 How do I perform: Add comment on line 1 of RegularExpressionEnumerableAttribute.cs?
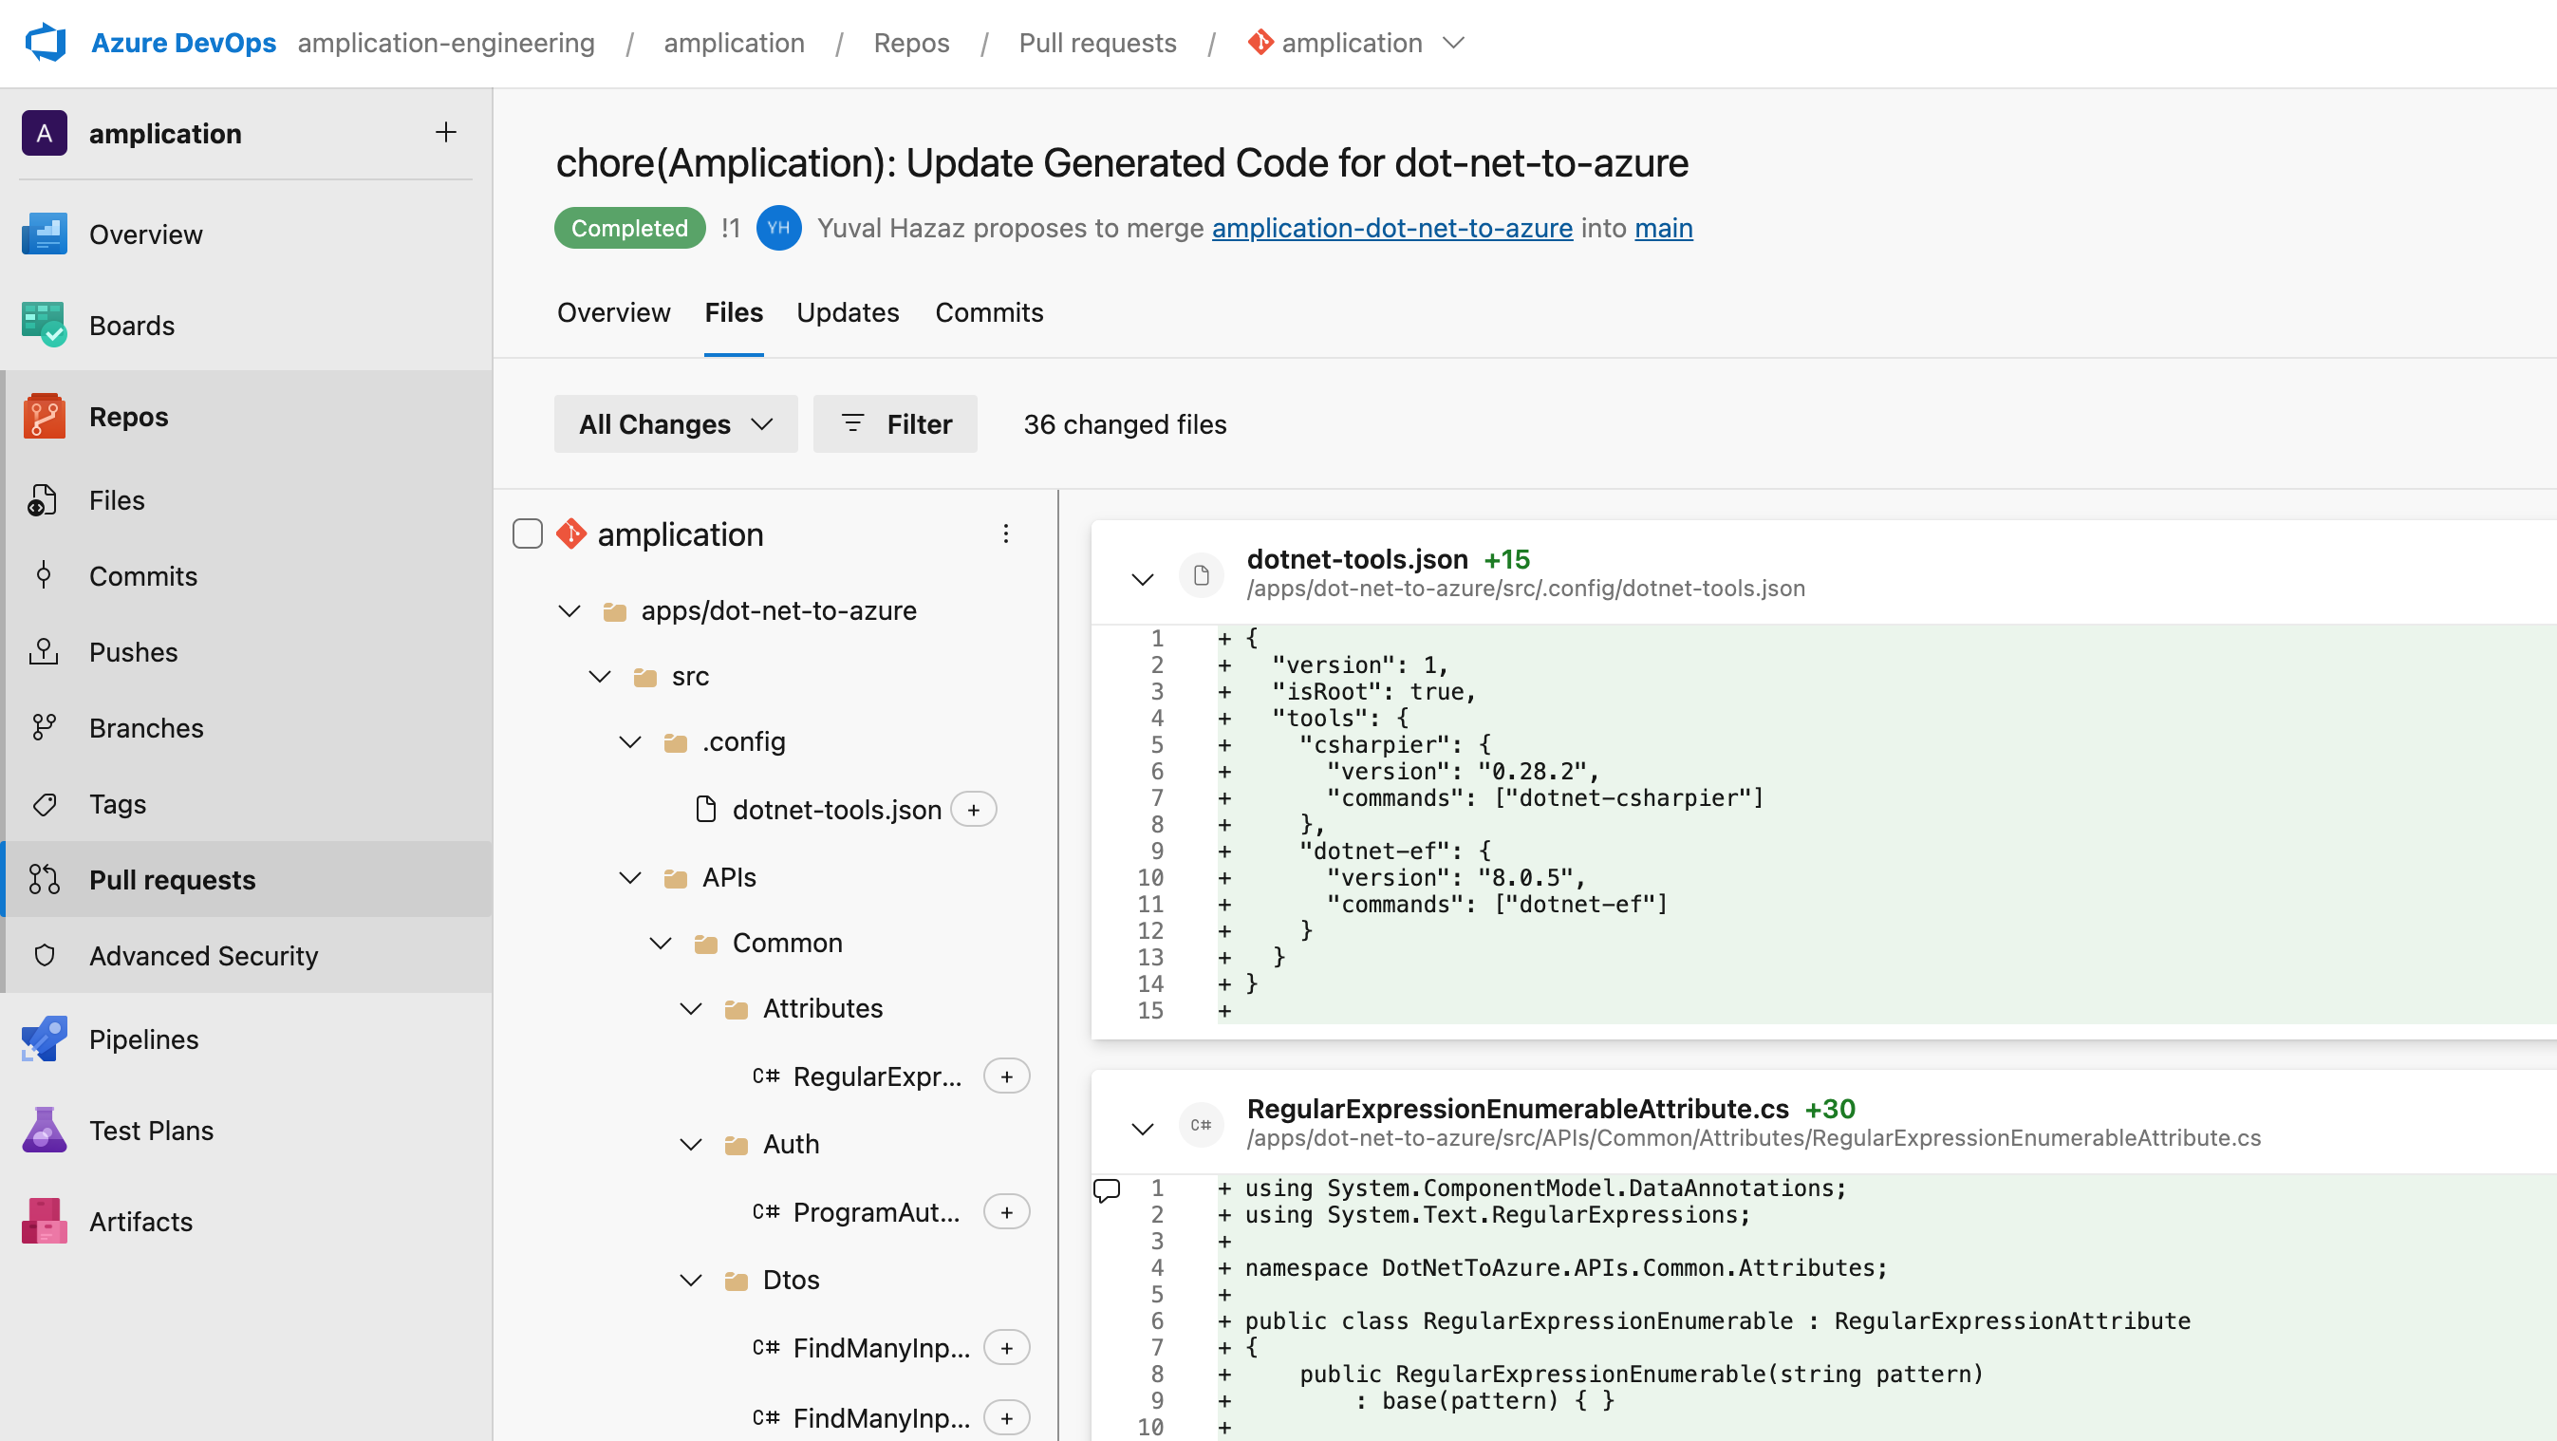point(1107,1188)
